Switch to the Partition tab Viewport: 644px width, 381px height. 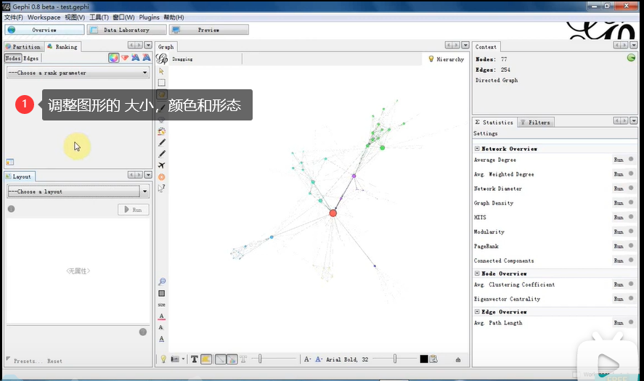pos(24,46)
